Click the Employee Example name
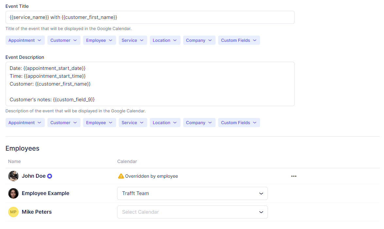Screen dimensions: 384x229 pos(45,193)
